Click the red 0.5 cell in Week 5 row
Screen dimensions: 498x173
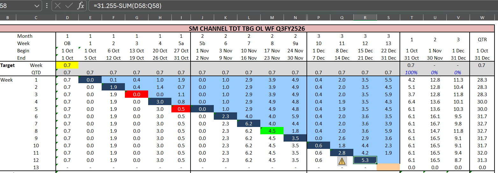pyautogui.click(x=181, y=109)
